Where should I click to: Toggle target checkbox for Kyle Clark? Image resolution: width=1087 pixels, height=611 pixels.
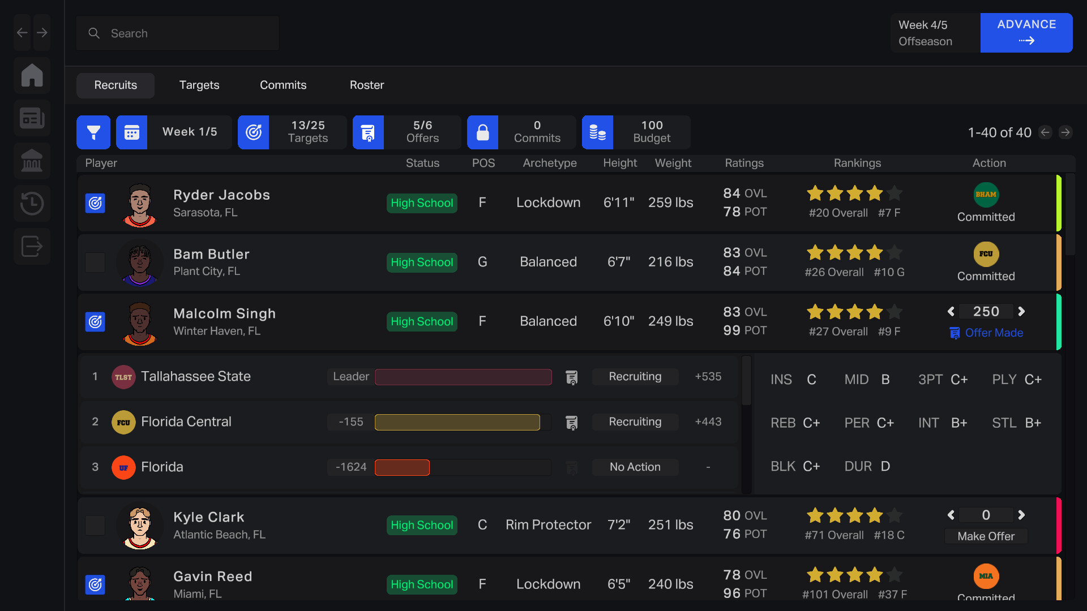pos(95,526)
